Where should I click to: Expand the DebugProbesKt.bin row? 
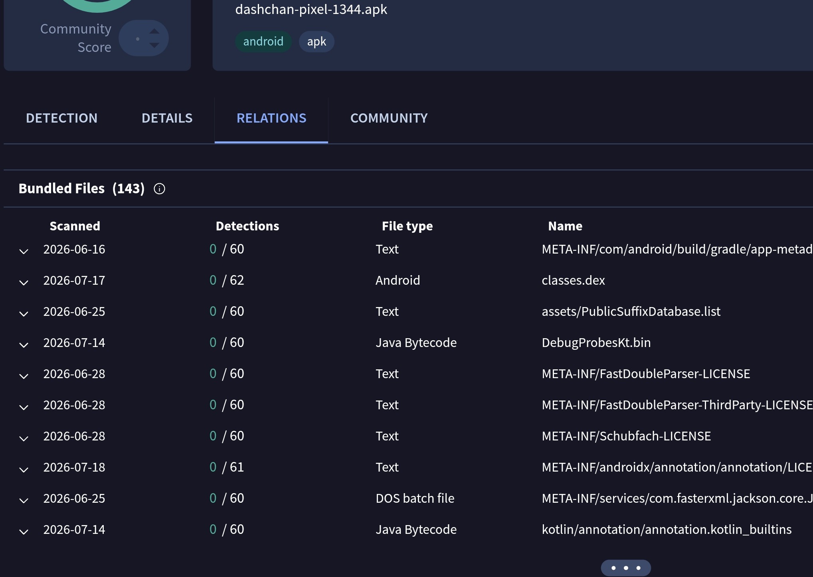point(24,345)
